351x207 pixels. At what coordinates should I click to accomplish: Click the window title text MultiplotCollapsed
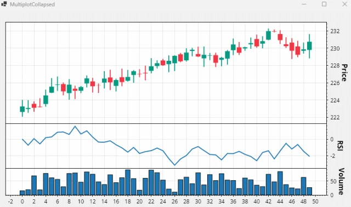pyautogui.click(x=32, y=4)
